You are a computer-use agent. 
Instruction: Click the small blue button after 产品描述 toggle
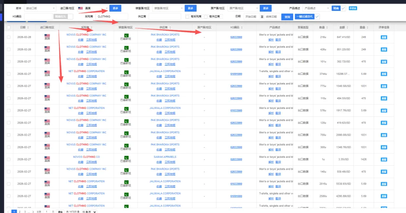click(x=353, y=8)
